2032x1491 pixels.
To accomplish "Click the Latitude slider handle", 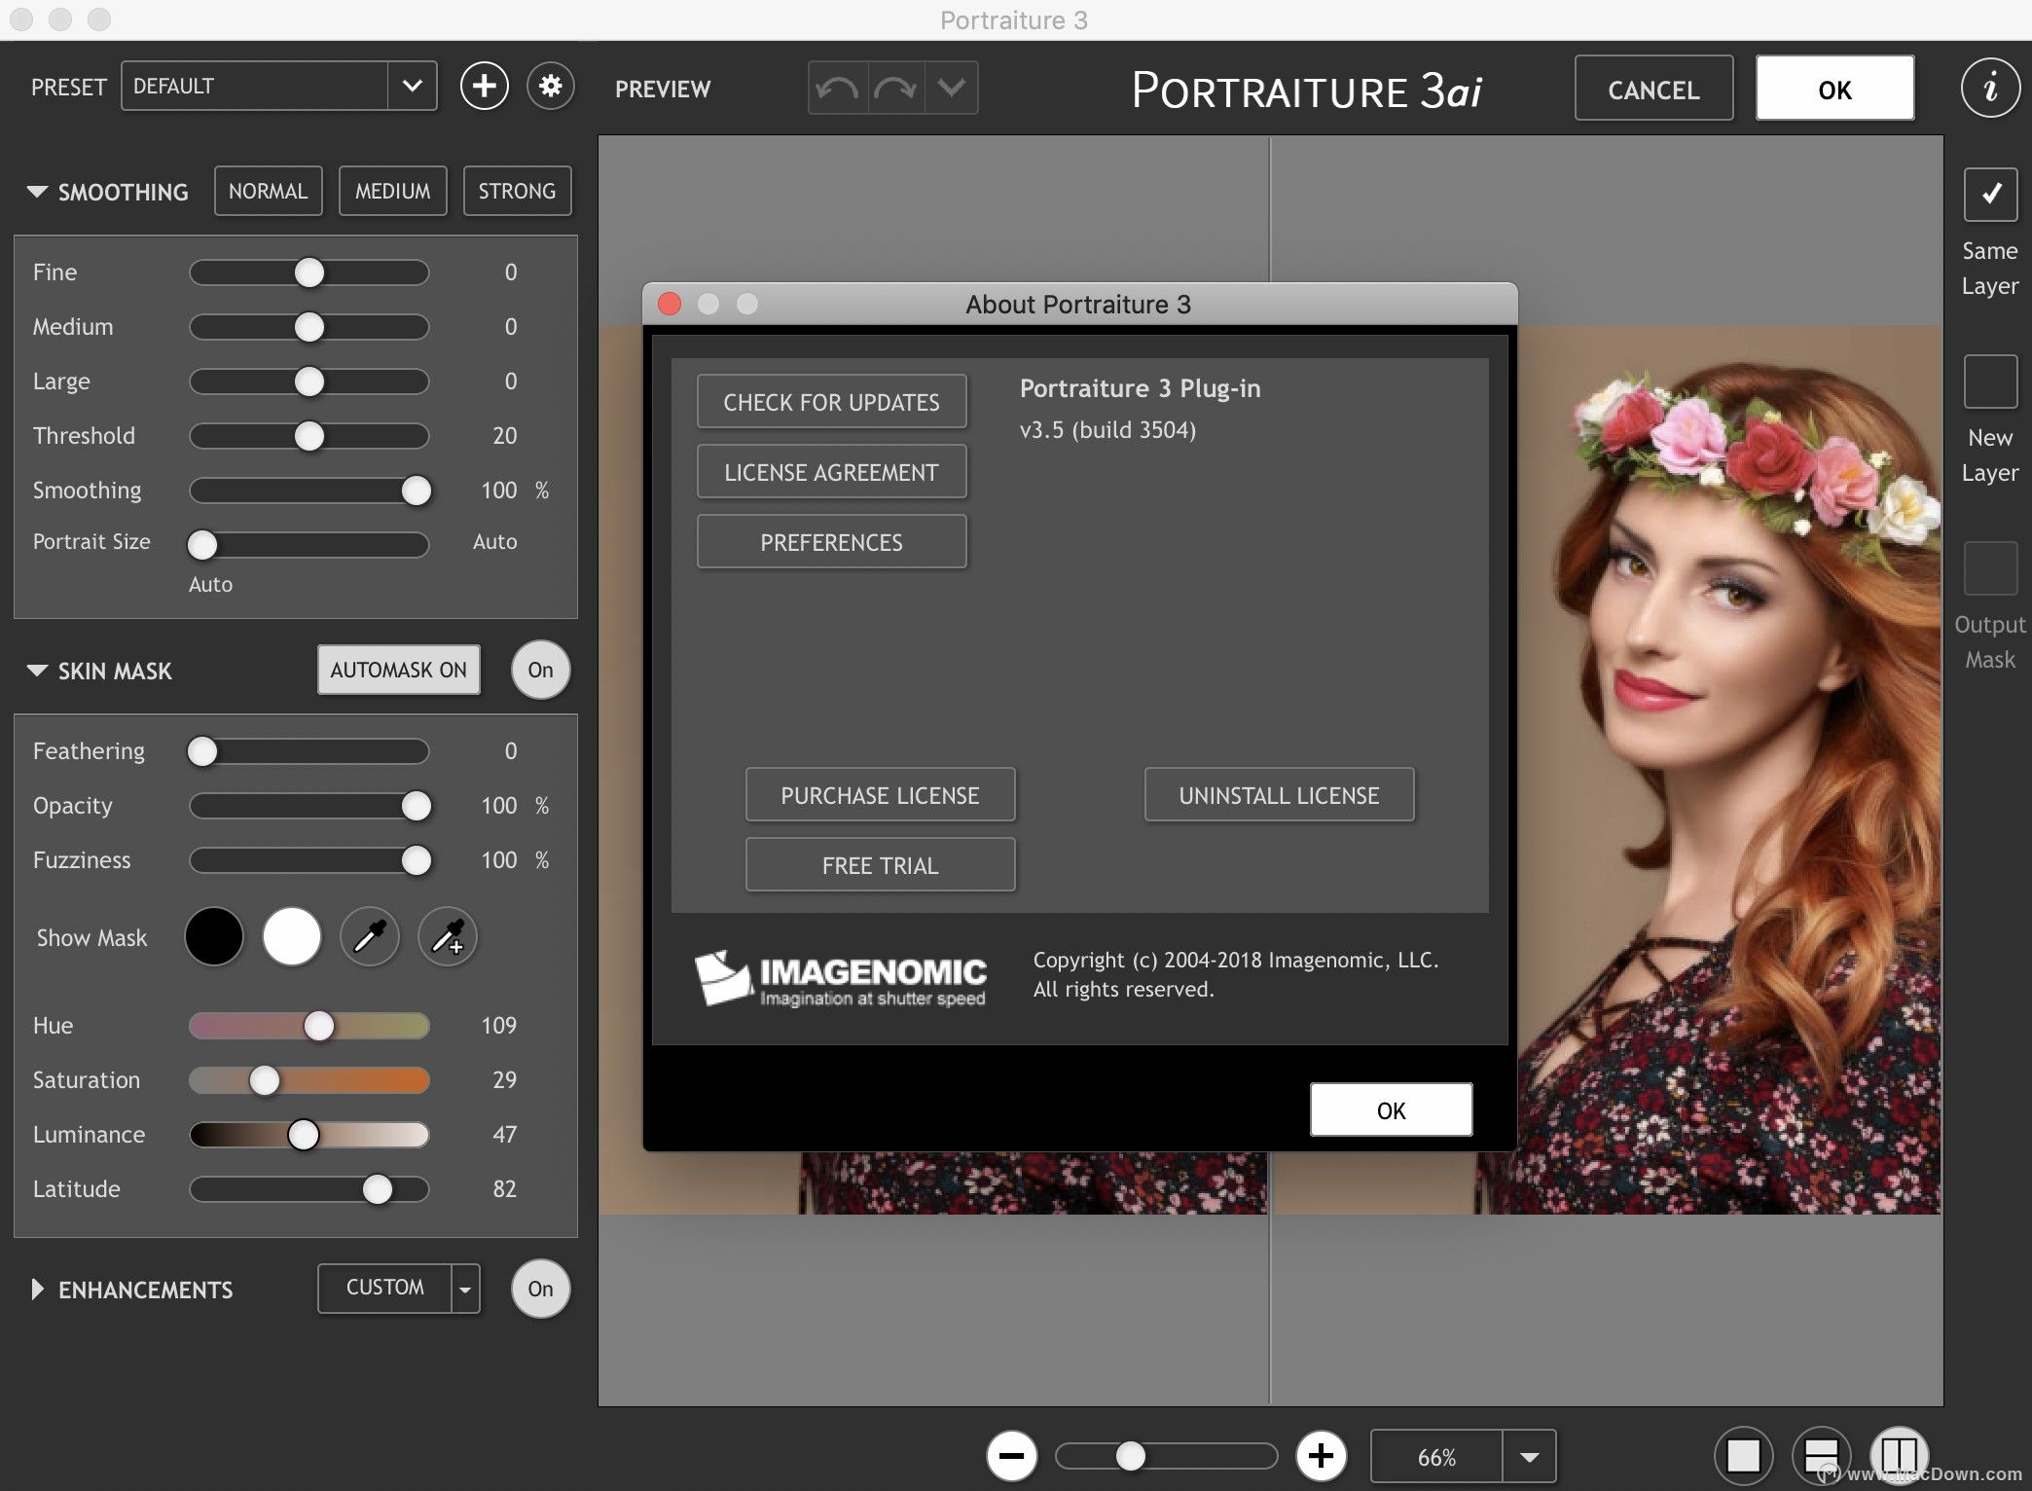I will pos(378,1189).
